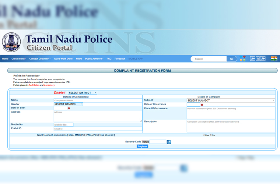Screen dimensions: 280x184
Task: Click the Security Code input field
Action: point(158,142)
